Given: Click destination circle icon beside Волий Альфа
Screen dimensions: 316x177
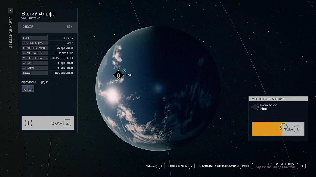Looking at the screenshot, I should [x=255, y=107].
